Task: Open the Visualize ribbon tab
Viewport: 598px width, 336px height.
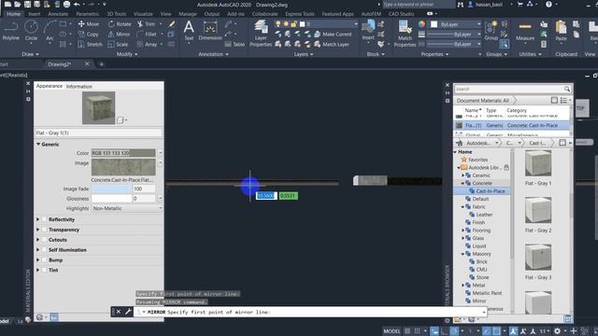Action: [x=143, y=14]
